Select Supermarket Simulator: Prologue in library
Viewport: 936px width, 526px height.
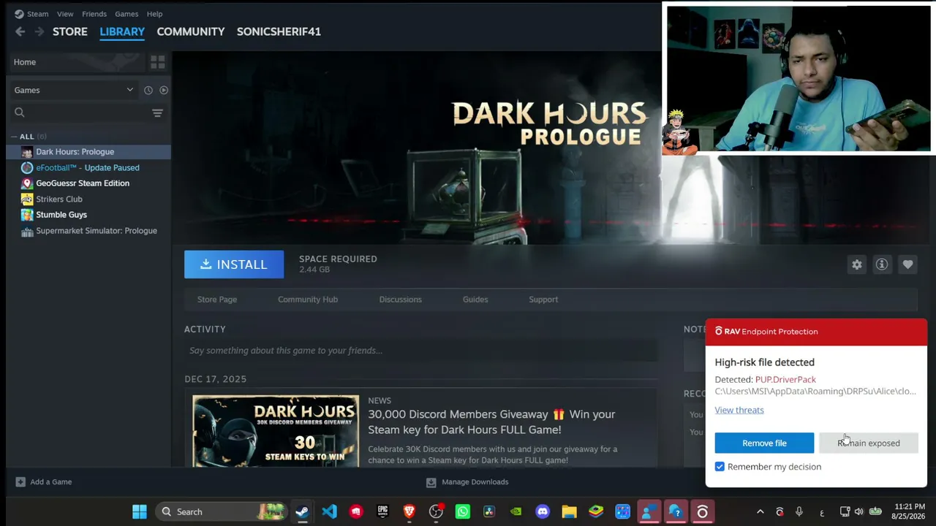point(88,231)
